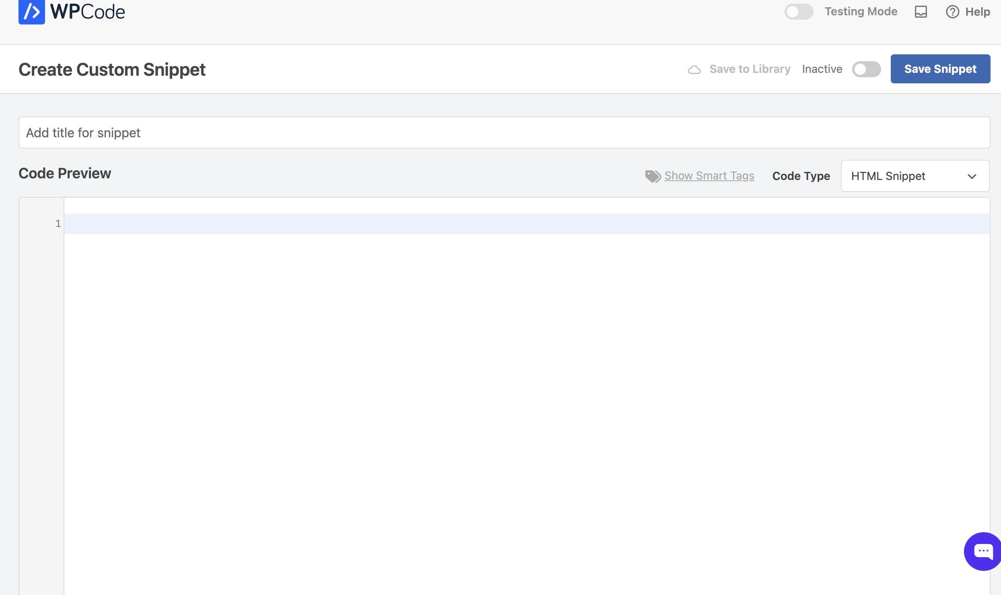The image size is (1001, 595).
Task: Open the chat support bubble
Action: coord(983,551)
